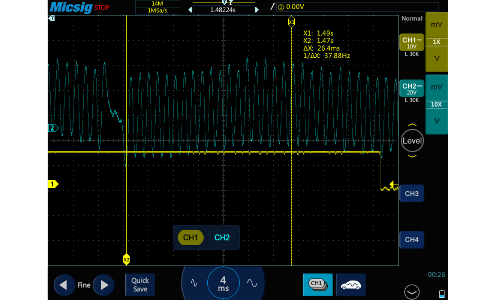Enable channel CH4
496x300 pixels.
pyautogui.click(x=411, y=240)
